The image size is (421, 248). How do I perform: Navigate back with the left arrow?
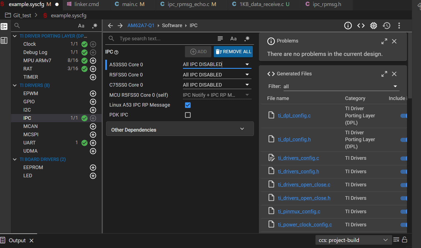[x=110, y=25]
